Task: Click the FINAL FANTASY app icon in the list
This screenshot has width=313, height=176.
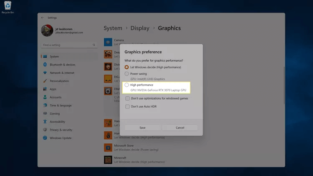Action: coord(108,91)
